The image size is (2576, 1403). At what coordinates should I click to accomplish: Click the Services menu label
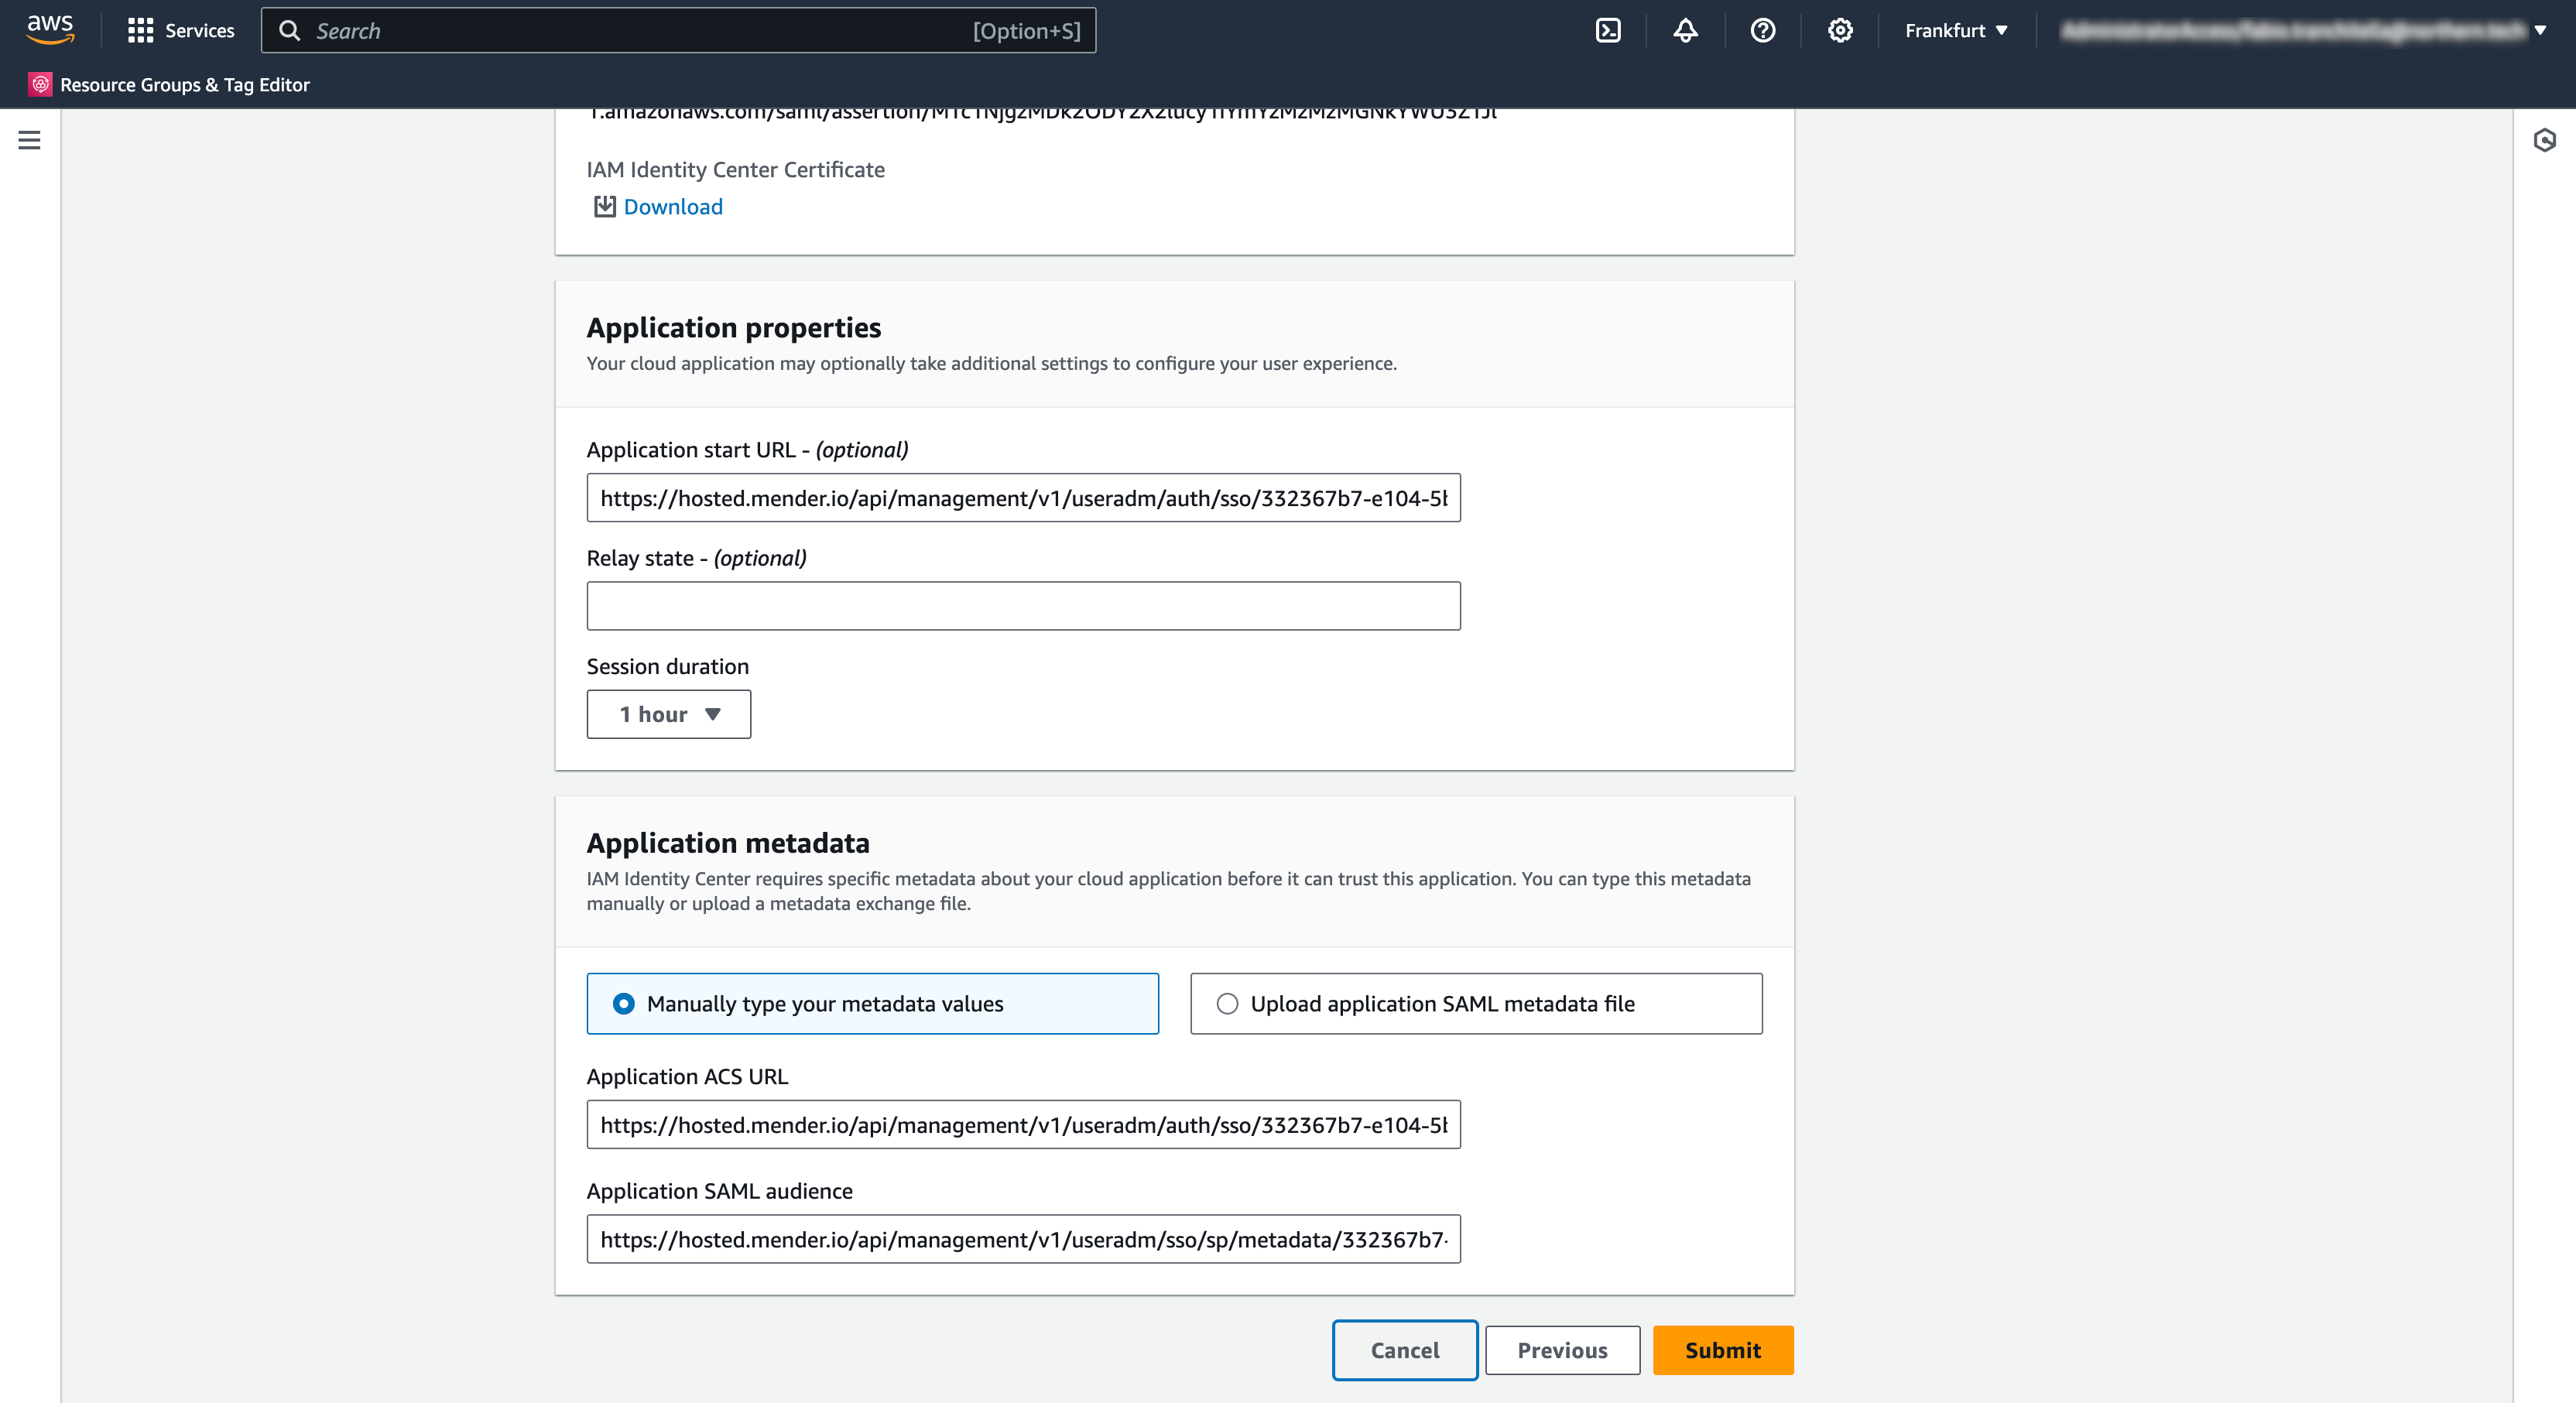199,31
